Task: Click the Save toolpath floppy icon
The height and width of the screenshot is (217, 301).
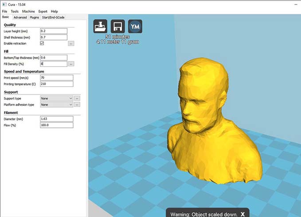Action: (x=117, y=26)
